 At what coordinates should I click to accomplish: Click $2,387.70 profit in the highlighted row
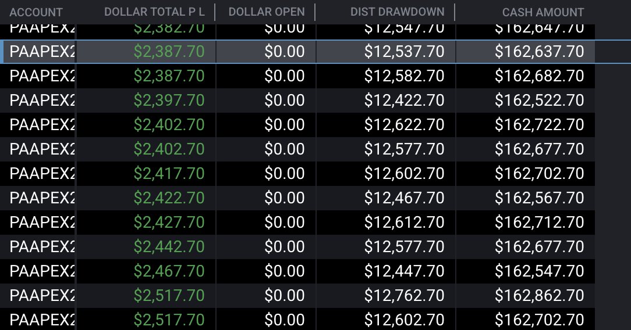tap(169, 51)
